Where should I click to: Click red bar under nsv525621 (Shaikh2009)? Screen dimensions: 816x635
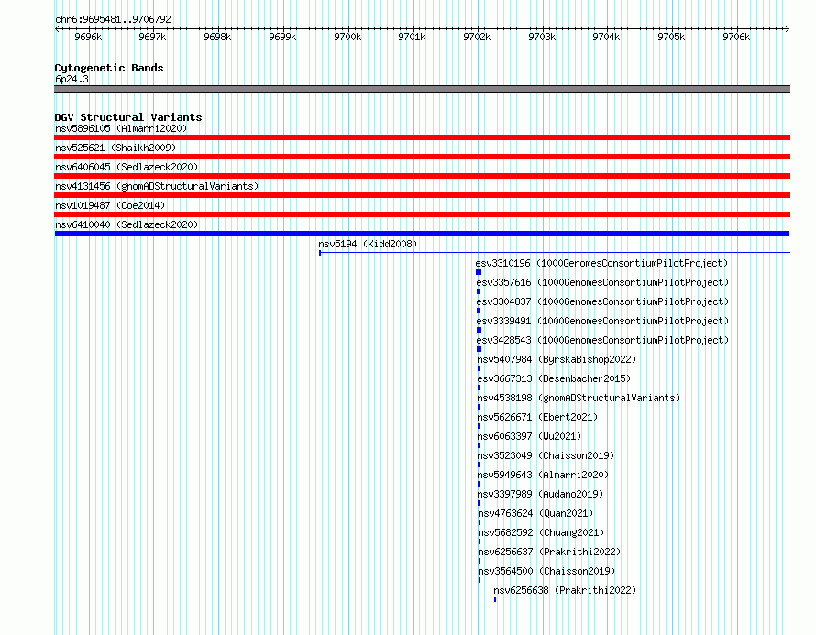point(422,157)
